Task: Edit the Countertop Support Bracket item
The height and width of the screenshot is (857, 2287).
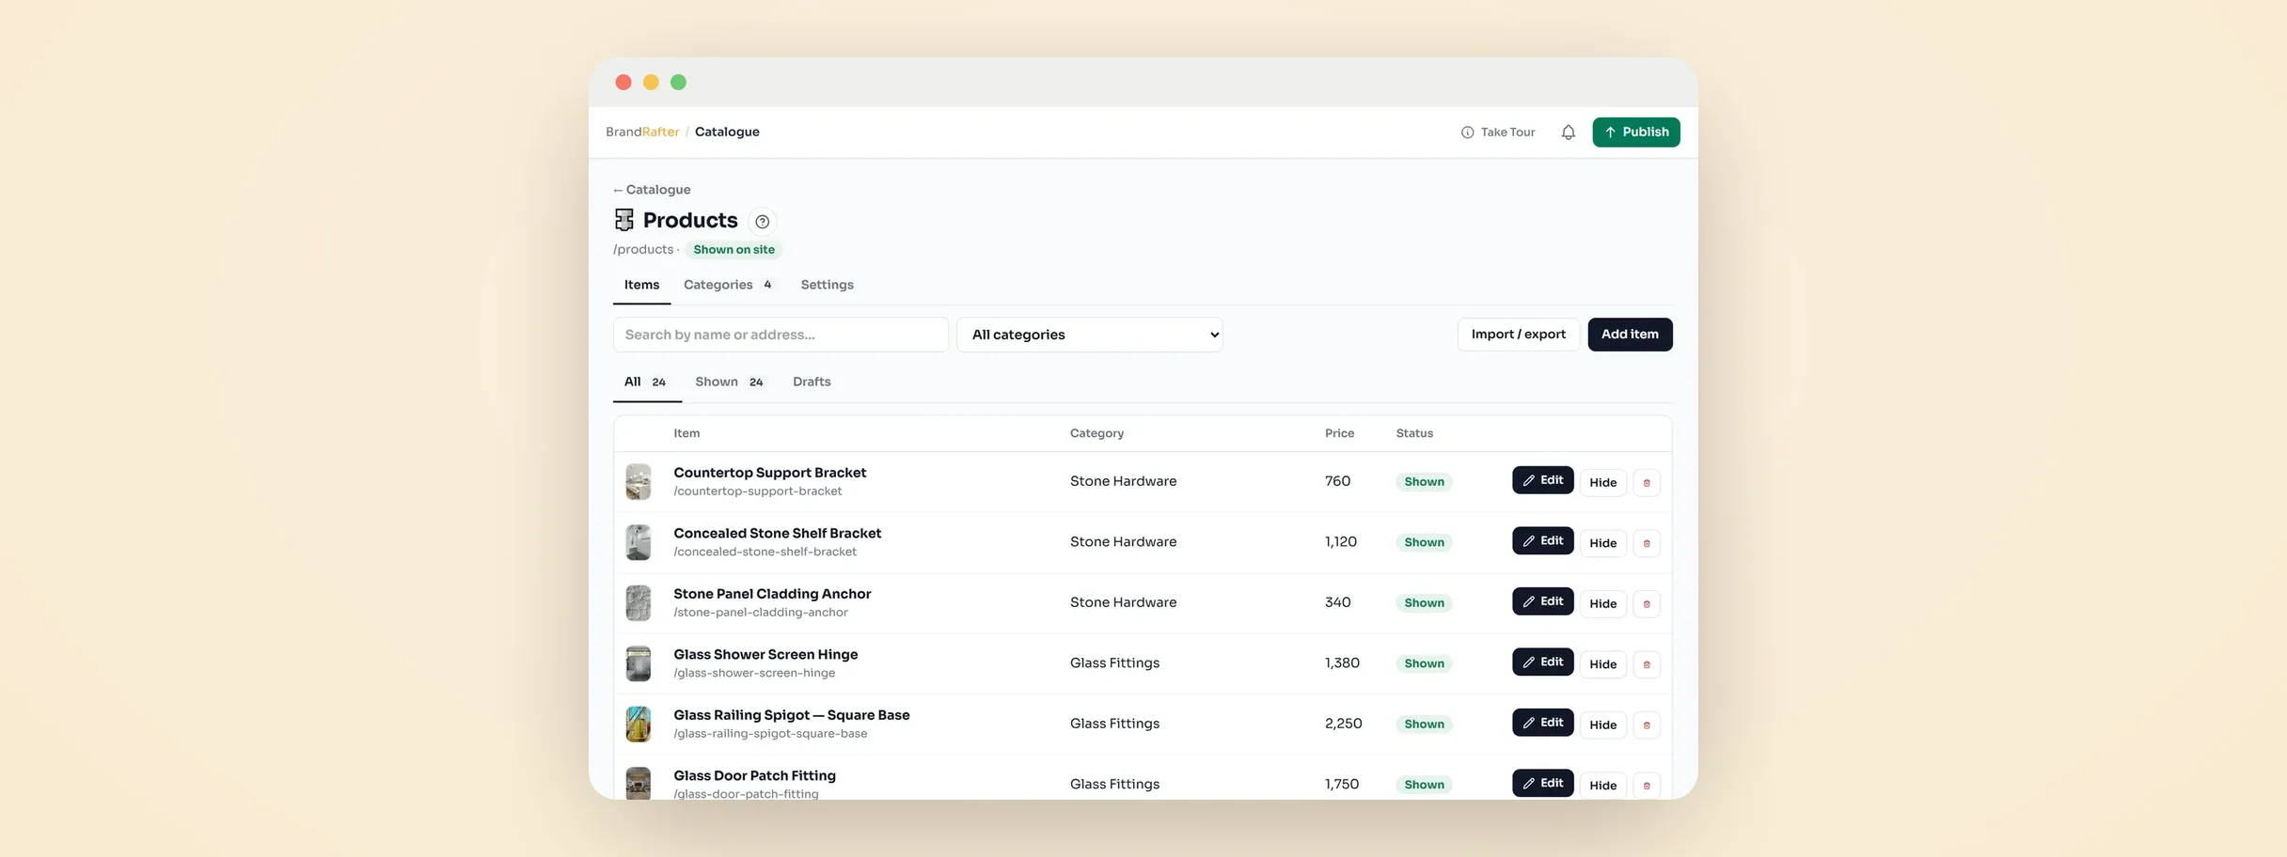Action: 1543,480
